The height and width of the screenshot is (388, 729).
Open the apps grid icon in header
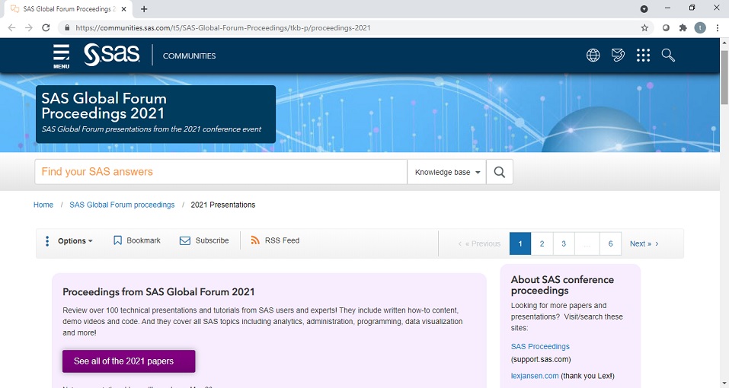pyautogui.click(x=643, y=56)
